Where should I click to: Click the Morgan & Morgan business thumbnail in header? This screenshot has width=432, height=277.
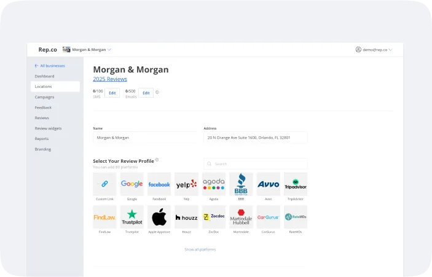coord(66,50)
